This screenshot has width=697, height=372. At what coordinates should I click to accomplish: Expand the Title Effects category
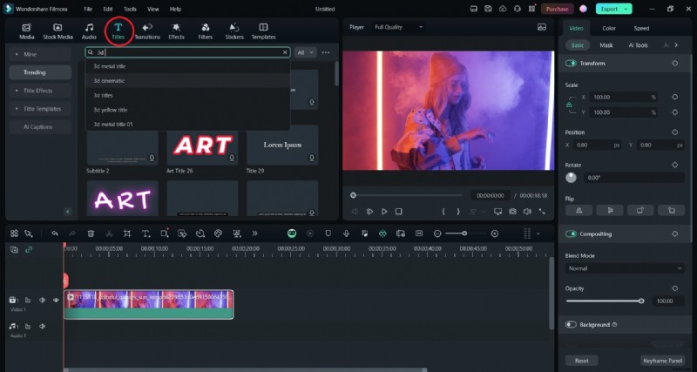point(40,91)
